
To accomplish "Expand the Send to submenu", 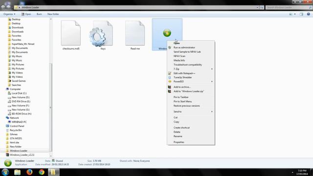I will tap(191, 111).
